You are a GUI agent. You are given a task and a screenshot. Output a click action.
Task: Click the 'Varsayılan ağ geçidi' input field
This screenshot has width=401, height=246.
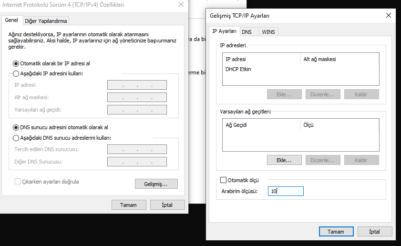(137, 110)
